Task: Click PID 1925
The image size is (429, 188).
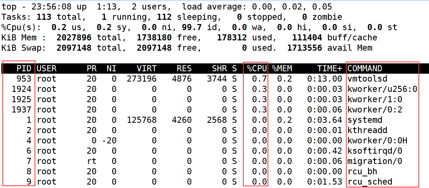Action: [x=21, y=100]
